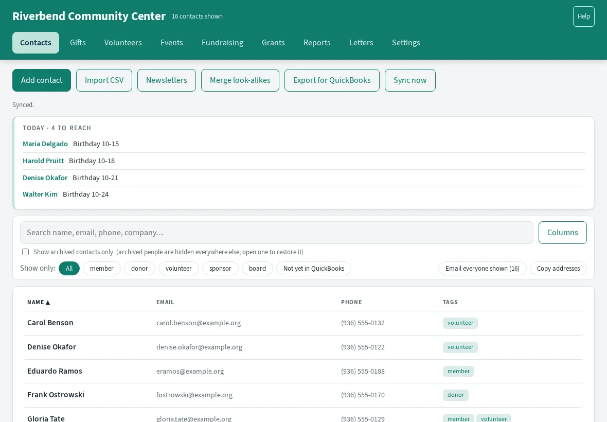Filter by Not yet in QuickBooks
Screen dimensions: 607x422
click(x=314, y=268)
